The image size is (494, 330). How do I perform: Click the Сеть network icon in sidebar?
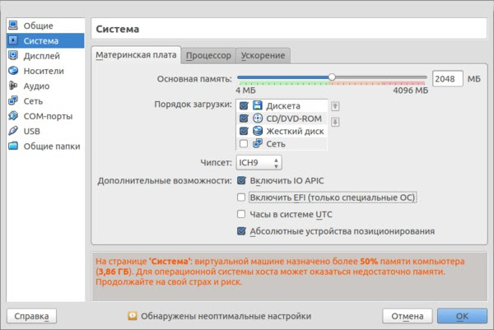click(x=13, y=100)
